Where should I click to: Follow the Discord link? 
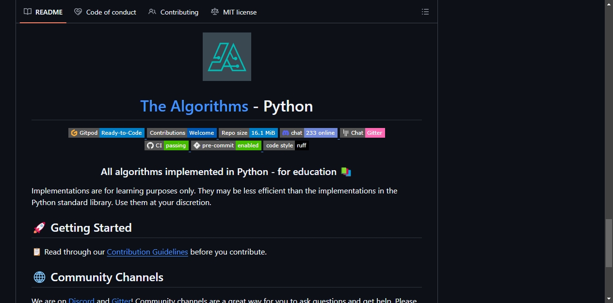81,301
